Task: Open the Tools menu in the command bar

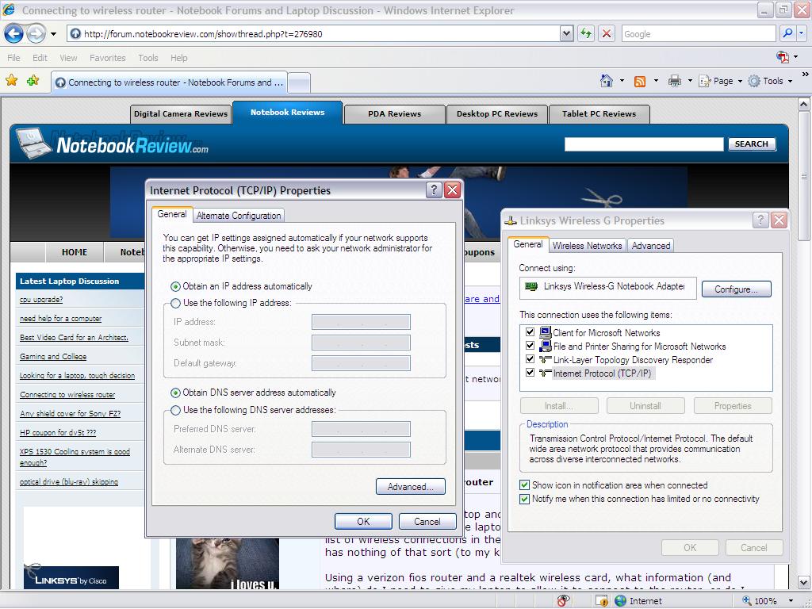Action: tap(769, 81)
